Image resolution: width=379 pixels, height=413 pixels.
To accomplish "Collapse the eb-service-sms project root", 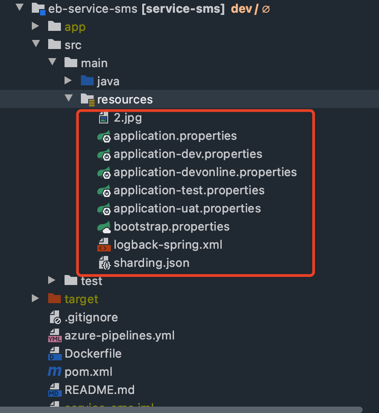I will point(19,9).
